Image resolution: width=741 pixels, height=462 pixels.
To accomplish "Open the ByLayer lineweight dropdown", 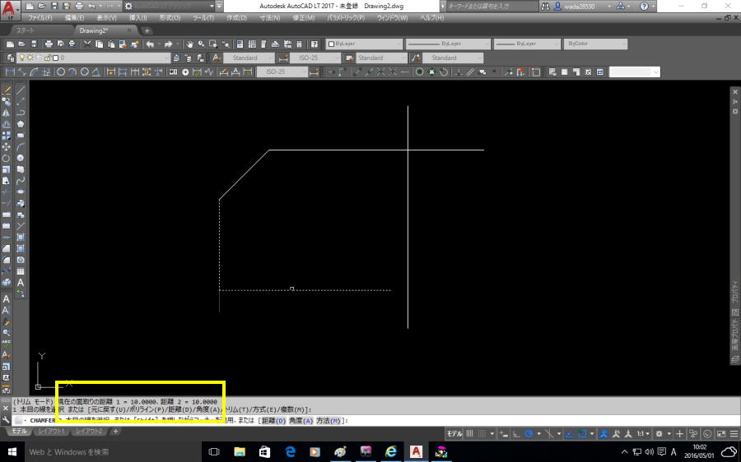I will (x=527, y=44).
